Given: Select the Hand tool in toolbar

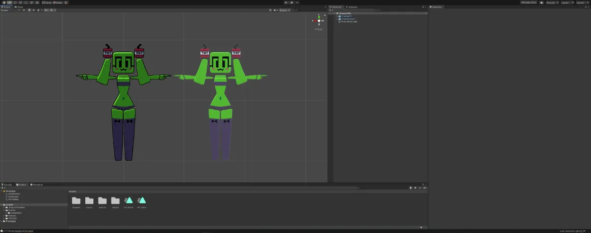Looking at the screenshot, I should pos(4,3).
